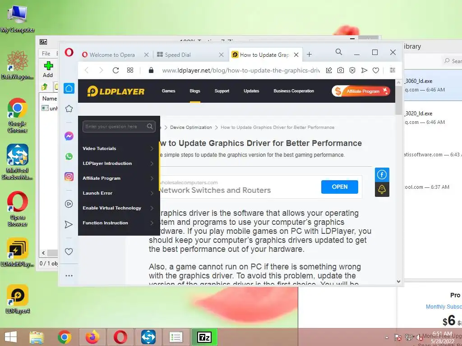Select the How to Update Graphics tab
This screenshot has height=346, width=462.
[x=264, y=55]
